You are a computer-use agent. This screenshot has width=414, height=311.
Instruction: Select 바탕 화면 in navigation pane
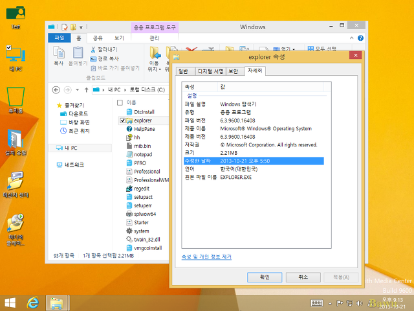coord(75,122)
